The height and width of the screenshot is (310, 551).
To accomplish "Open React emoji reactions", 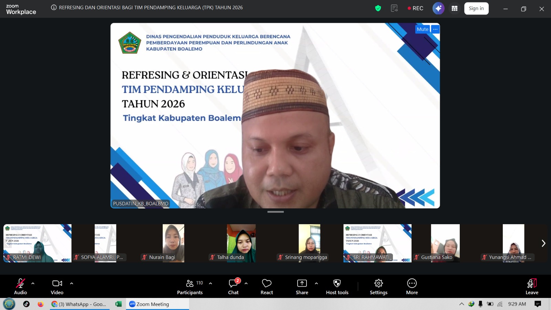I will click(x=267, y=287).
